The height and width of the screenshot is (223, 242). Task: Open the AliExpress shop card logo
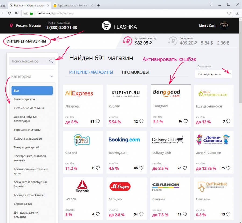(x=79, y=93)
